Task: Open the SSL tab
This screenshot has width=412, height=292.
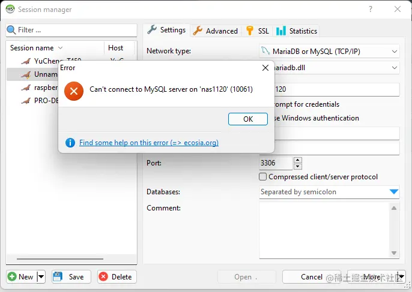Action: point(257,31)
